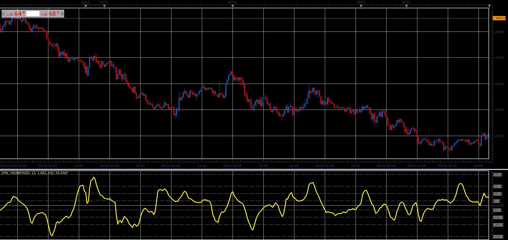Click the 05/21 orange date marker triangle
The height and width of the screenshot is (240, 508).
(104, 6)
